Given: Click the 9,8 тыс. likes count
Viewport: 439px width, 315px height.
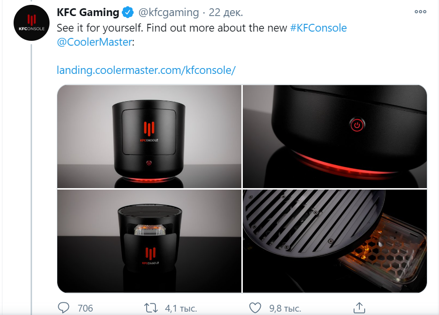Looking at the screenshot, I should point(285,308).
